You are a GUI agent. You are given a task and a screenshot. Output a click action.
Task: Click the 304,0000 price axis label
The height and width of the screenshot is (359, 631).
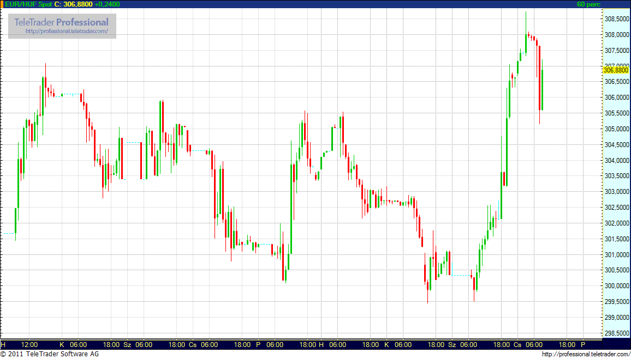tap(617, 160)
